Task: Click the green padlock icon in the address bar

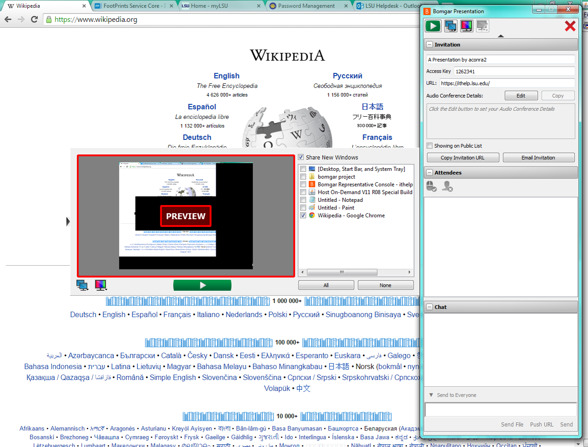Action: tap(49, 20)
